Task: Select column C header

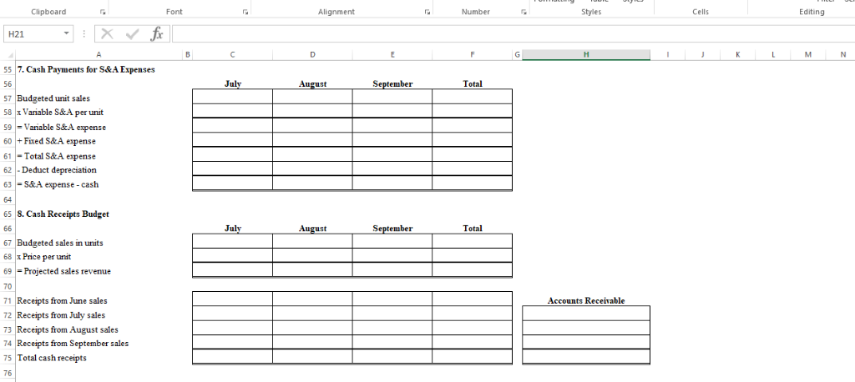Action: (x=232, y=54)
